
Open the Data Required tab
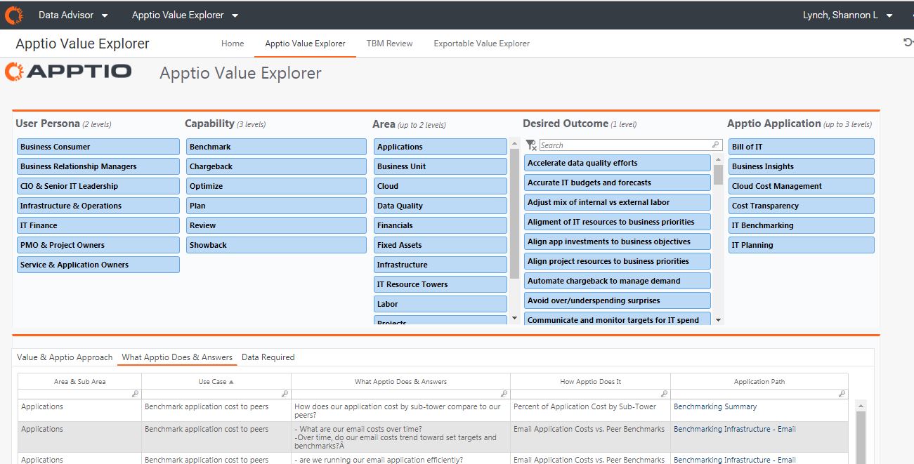(268, 357)
